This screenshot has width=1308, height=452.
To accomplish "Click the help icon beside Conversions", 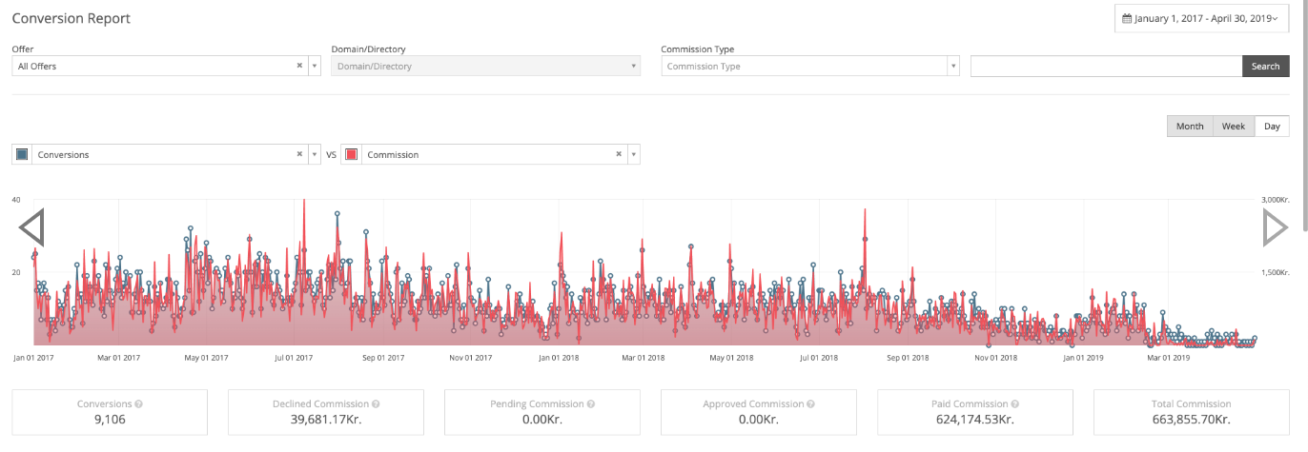I will (x=139, y=404).
